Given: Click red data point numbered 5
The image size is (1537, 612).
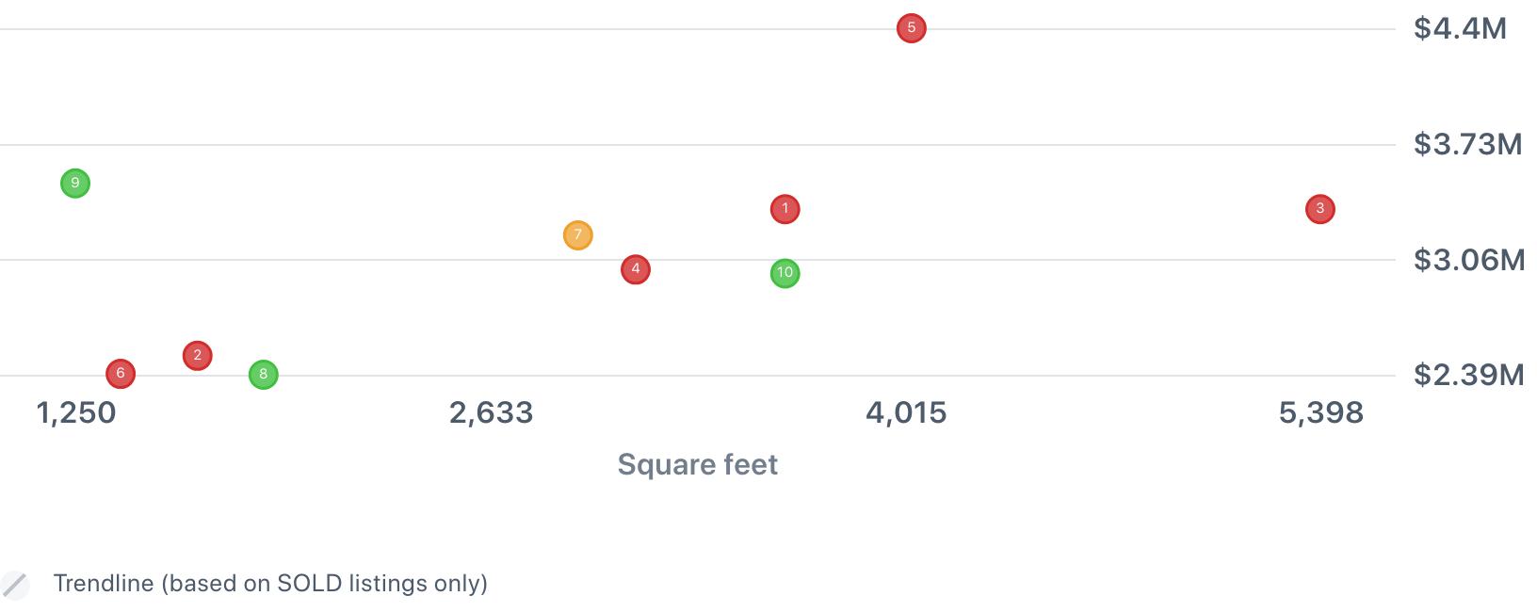Looking at the screenshot, I should 911,28.
